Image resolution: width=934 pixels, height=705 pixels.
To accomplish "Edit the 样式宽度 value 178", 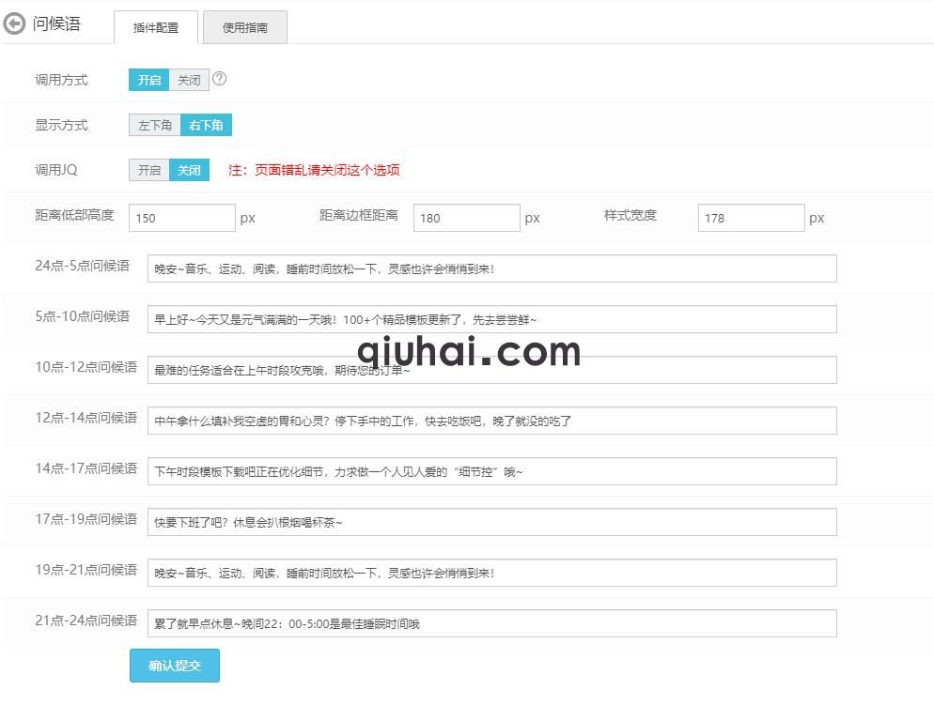I will [x=751, y=217].
